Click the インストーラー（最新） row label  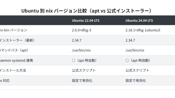(x=17, y=40)
